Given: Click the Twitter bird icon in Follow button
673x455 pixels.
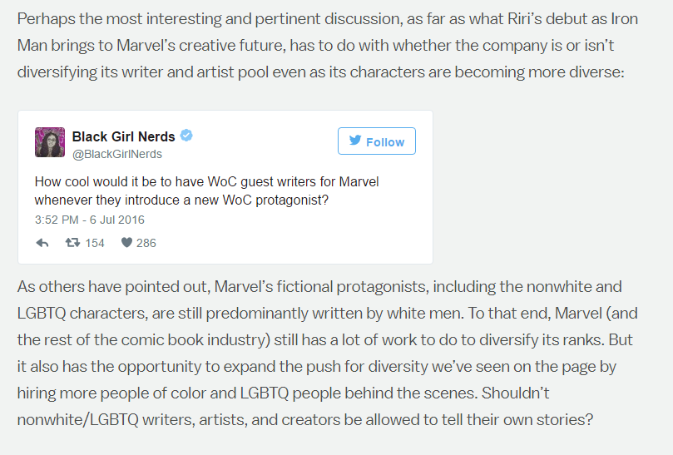Looking at the screenshot, I should point(355,140).
